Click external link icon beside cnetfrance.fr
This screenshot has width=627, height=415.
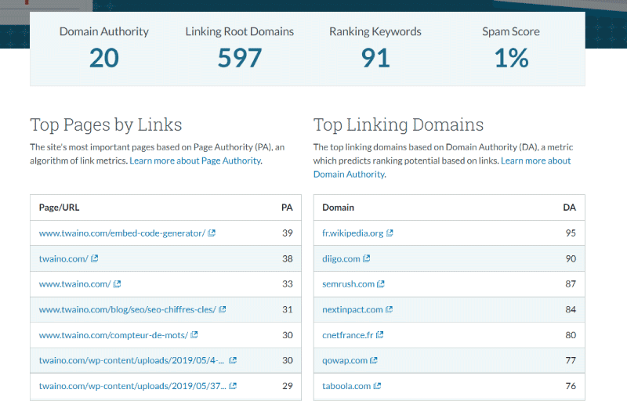coord(379,334)
